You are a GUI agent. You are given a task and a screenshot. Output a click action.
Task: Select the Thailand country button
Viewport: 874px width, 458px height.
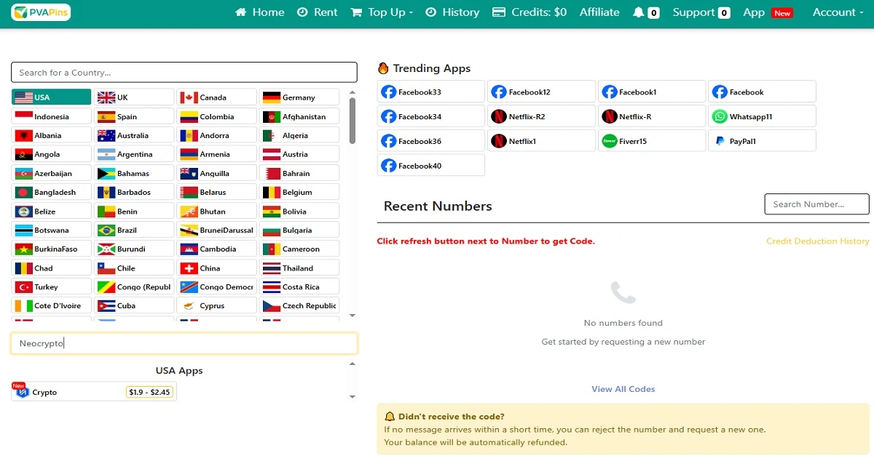pos(299,268)
